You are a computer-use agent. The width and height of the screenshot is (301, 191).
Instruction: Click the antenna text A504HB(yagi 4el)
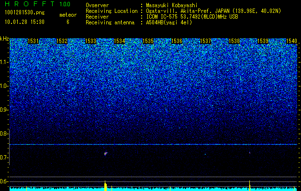[169, 22]
